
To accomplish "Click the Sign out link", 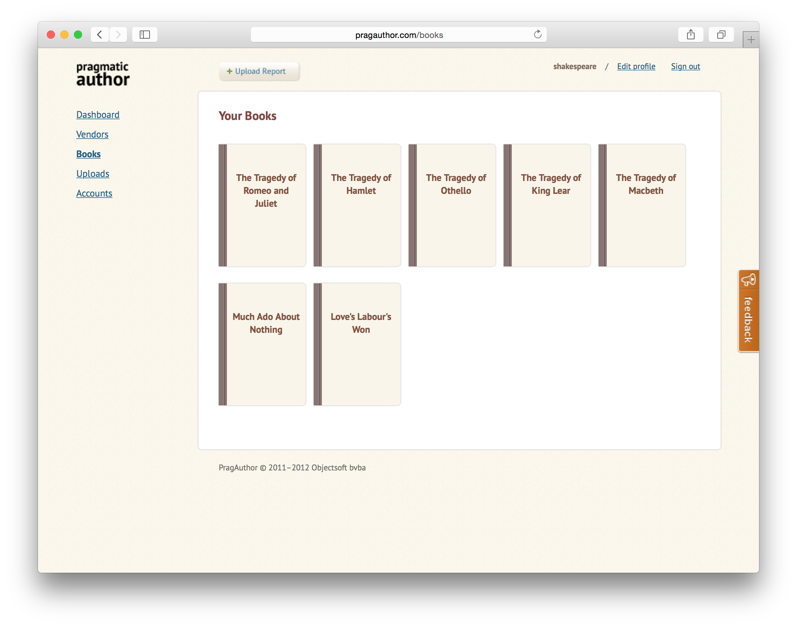I will pos(685,66).
